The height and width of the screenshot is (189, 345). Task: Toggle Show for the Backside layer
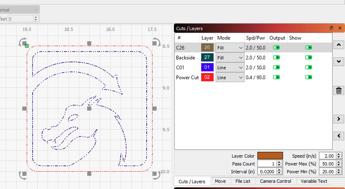[309, 57]
